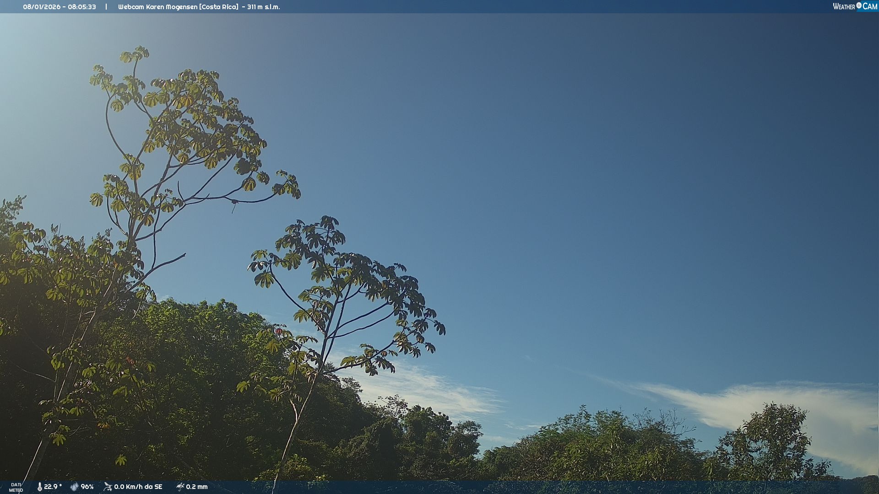Viewport: 879px width, 494px height.
Task: Click the WEATHER text of the logo
Action: (x=844, y=6)
